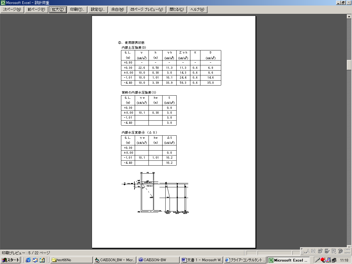
Task: Switch to 改ページ プレビュー view
Action: [x=146, y=9]
